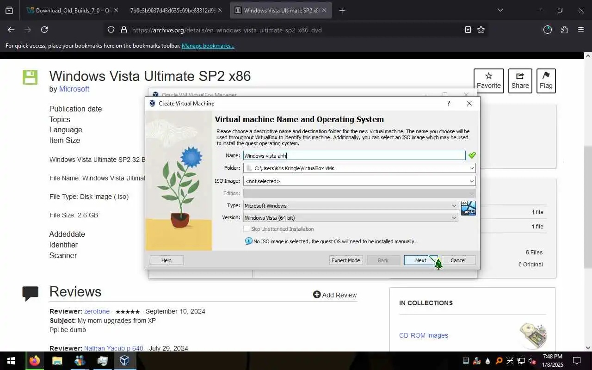
Task: Click the VirtualBox taskbar icon
Action: click(x=124, y=361)
